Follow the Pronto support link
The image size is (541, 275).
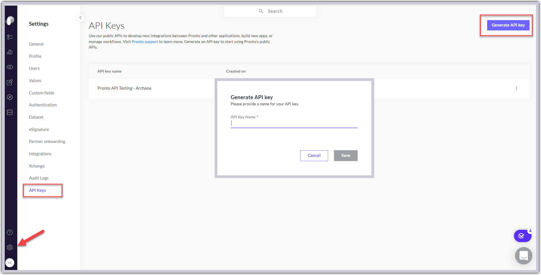point(145,42)
